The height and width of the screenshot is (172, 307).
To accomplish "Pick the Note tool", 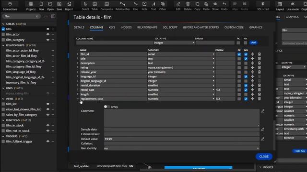I will point(144,6).
